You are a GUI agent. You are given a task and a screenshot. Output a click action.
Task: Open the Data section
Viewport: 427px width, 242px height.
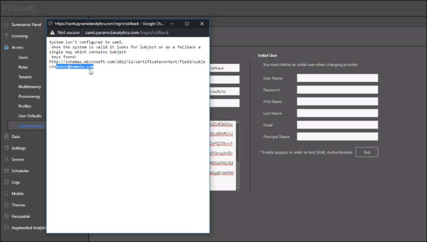tap(16, 136)
